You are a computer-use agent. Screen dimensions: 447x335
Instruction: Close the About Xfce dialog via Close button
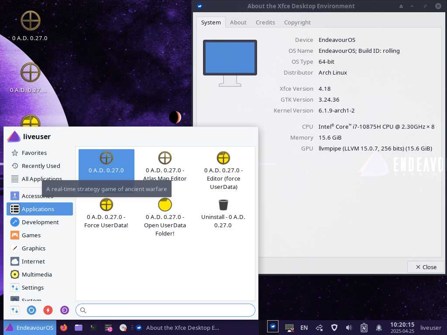(426, 267)
